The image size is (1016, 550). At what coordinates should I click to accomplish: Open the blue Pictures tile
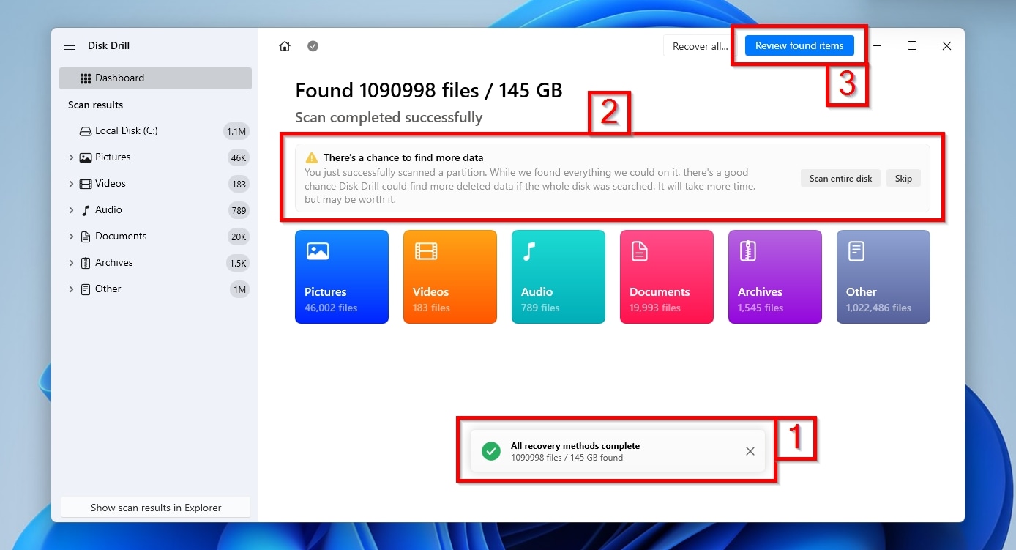pos(342,277)
